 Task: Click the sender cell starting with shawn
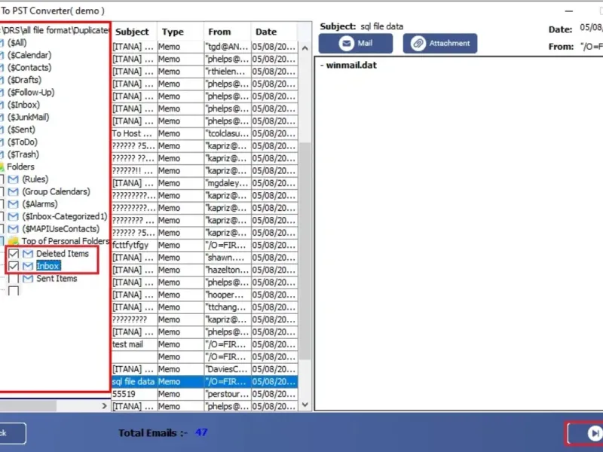[228, 258]
